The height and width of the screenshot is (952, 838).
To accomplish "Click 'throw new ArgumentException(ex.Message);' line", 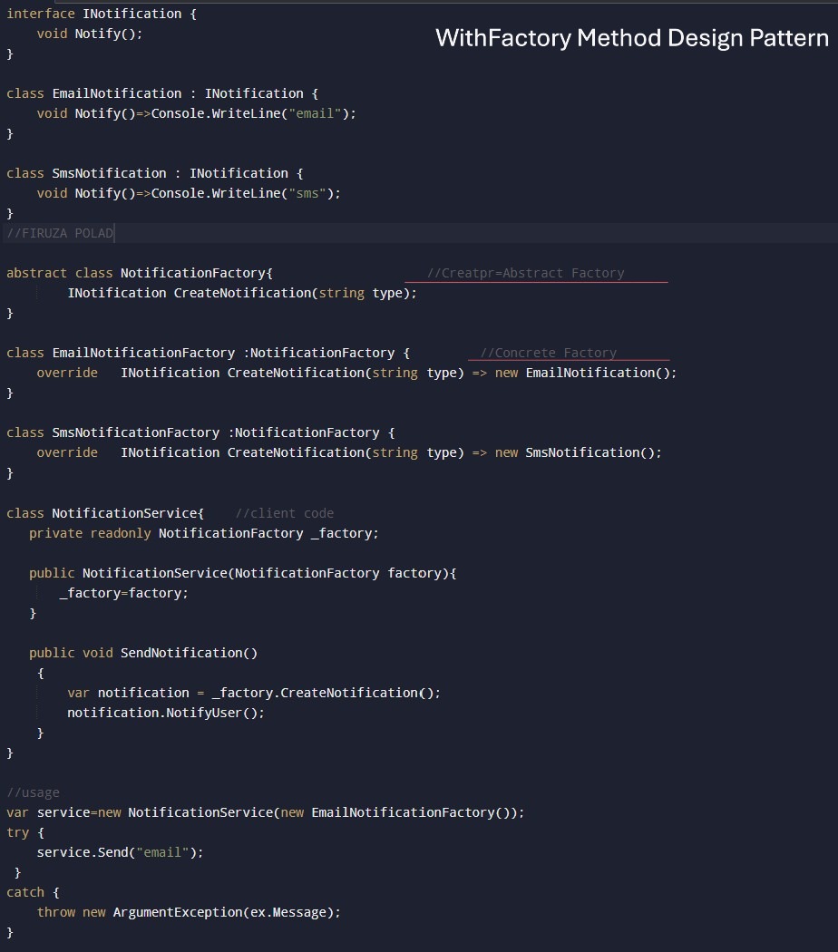I will pos(189,912).
